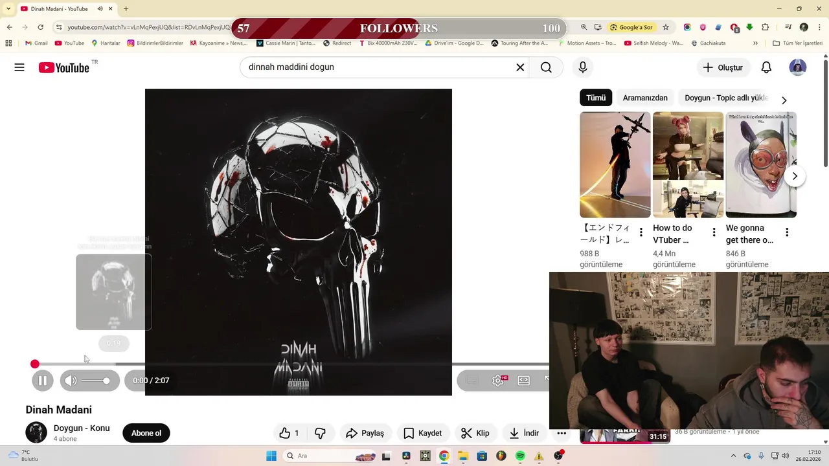Open the Extensions puzzle icon

click(765, 27)
